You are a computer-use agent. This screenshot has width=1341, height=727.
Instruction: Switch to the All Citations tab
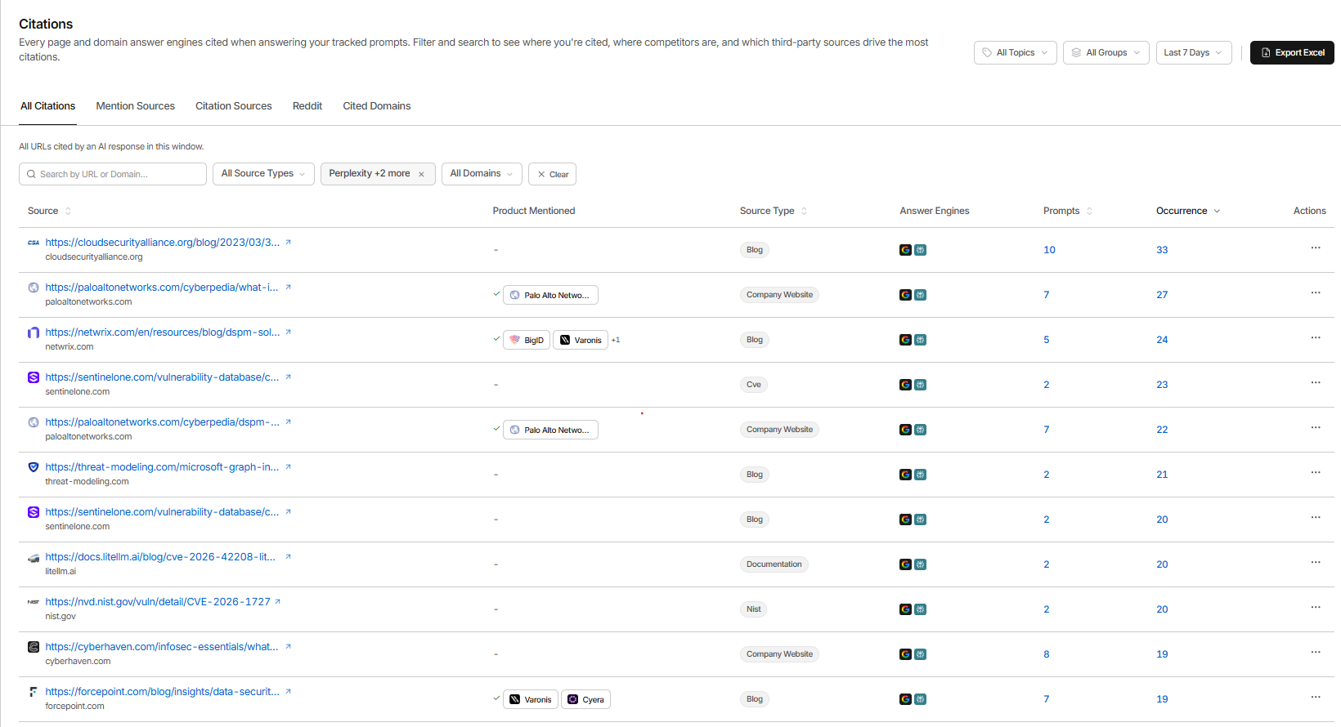pos(48,106)
